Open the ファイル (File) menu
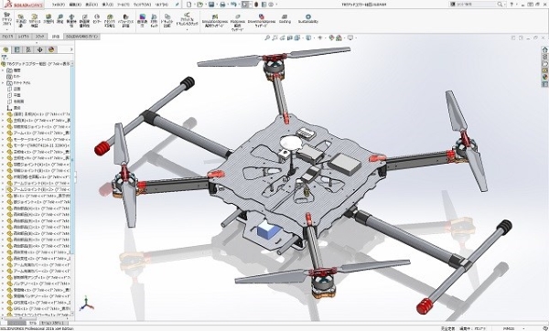Viewport: 549px width, 331px height. pyautogui.click(x=59, y=5)
